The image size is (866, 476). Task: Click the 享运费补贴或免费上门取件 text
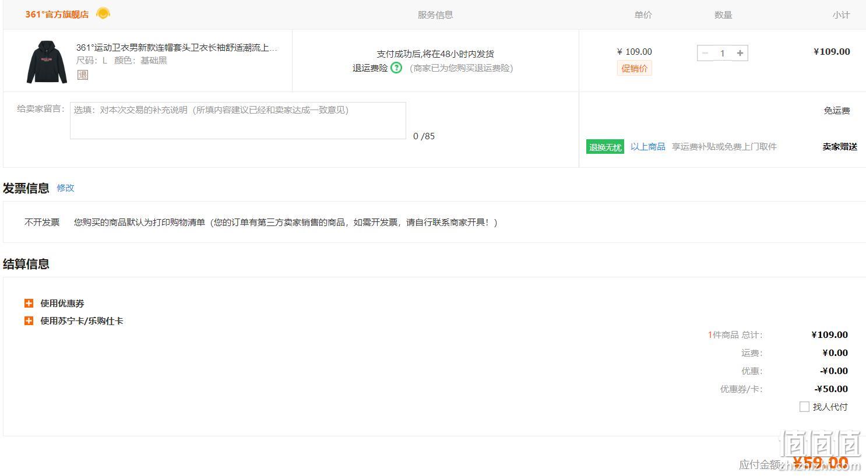pos(724,147)
